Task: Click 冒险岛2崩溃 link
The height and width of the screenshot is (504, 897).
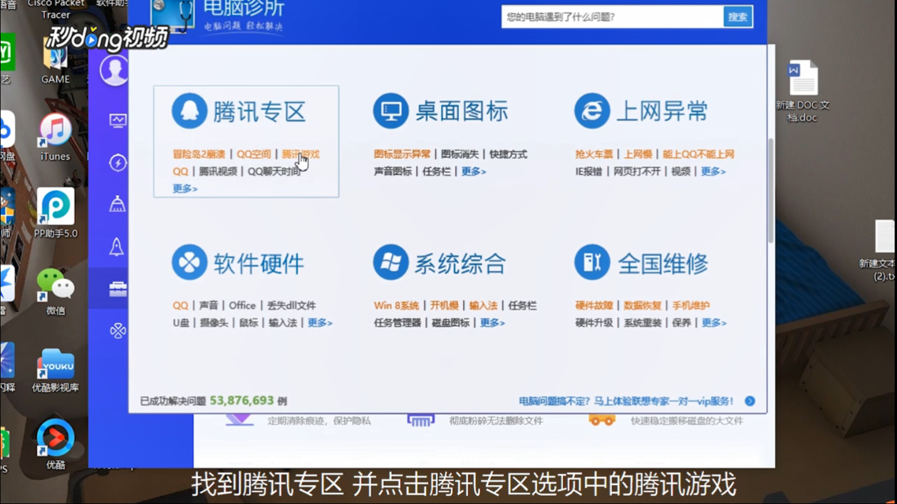Action: 199,154
